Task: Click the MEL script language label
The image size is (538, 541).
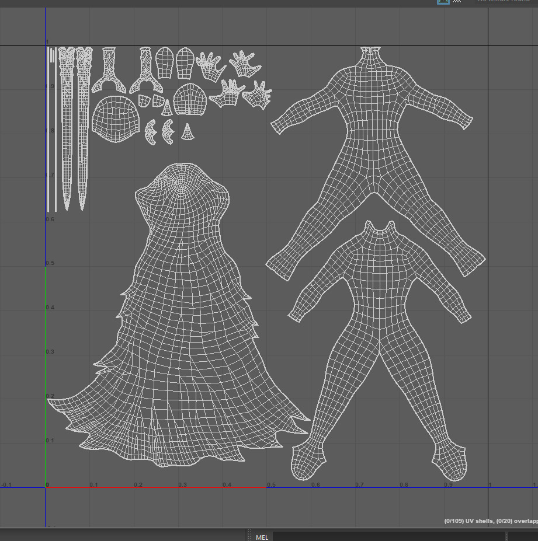Action: 262,537
